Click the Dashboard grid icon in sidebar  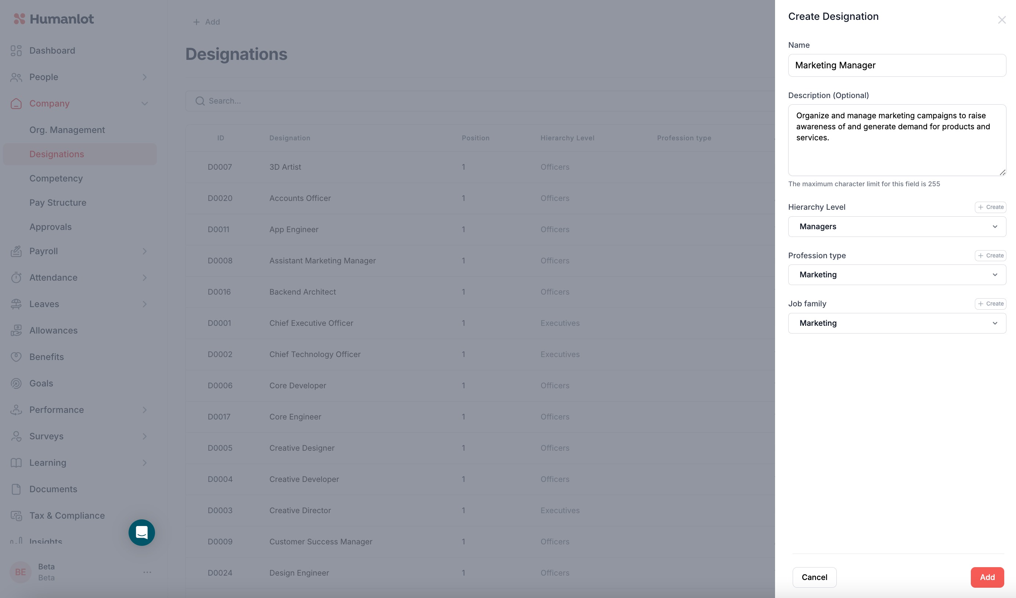click(x=16, y=50)
